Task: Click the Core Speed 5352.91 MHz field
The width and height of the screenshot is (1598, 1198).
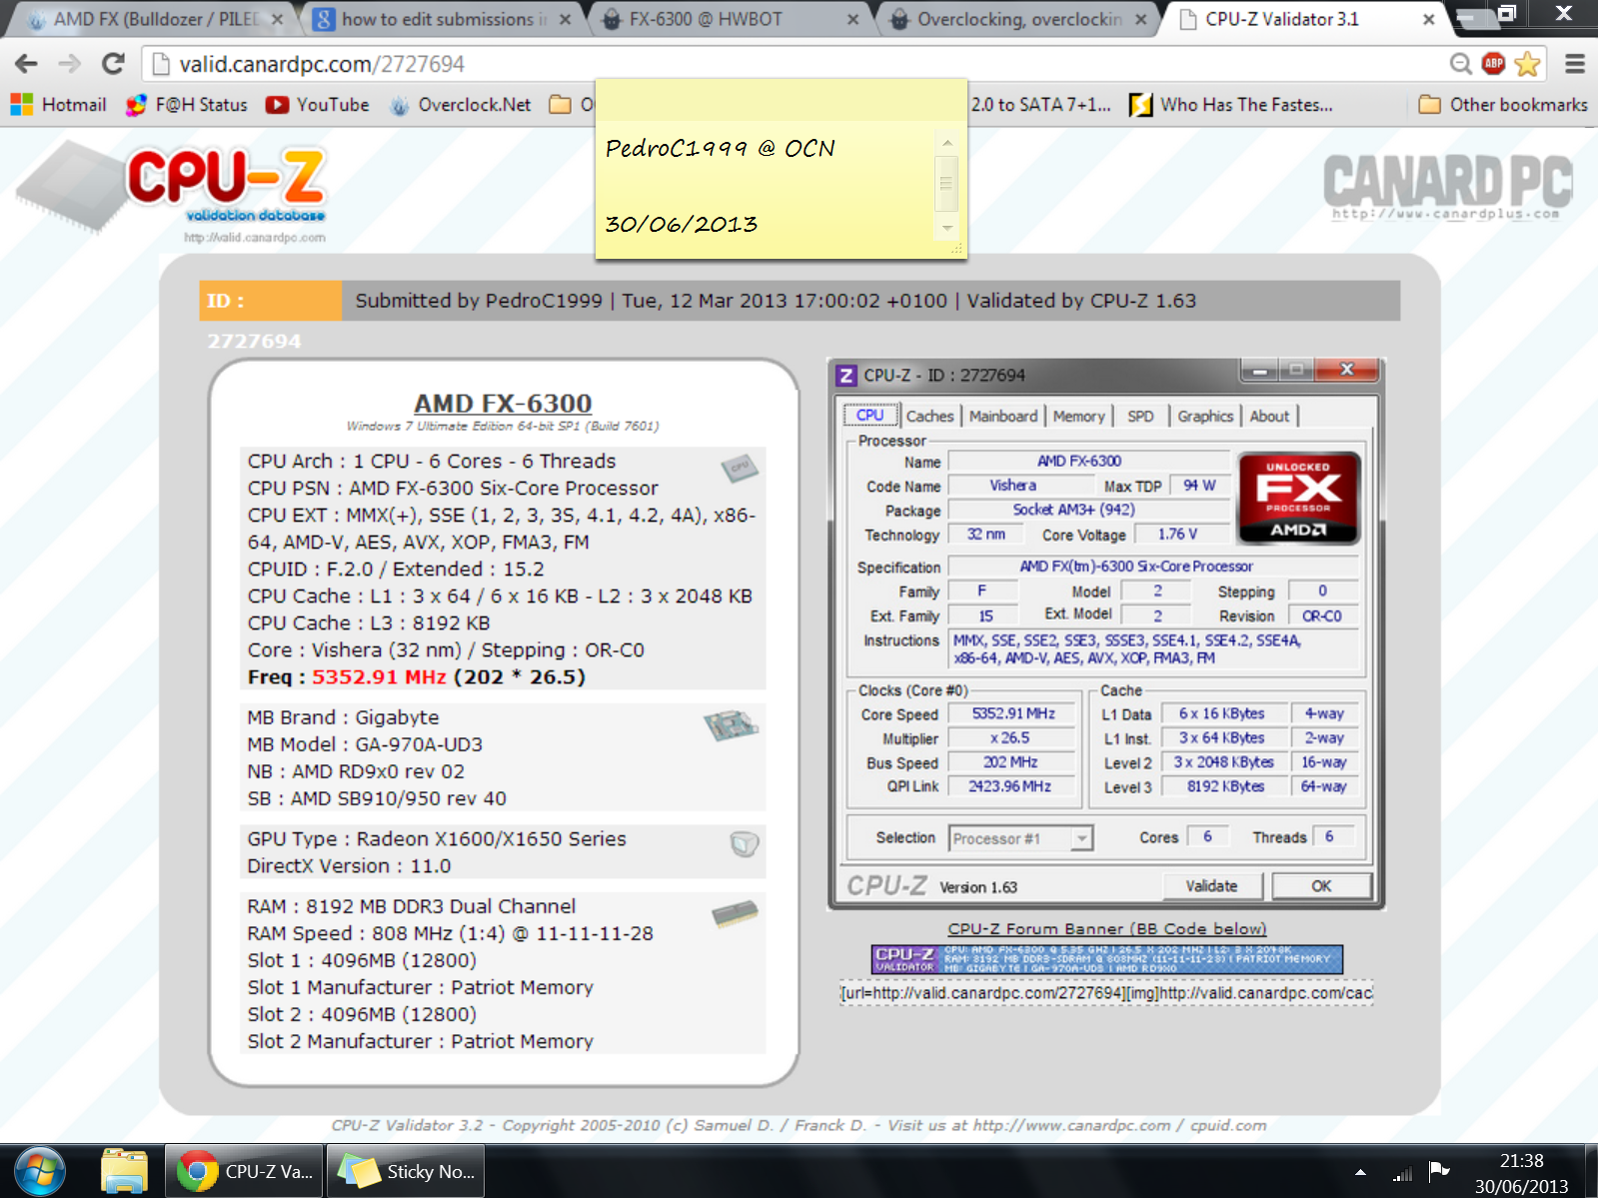Action: coord(1012,713)
